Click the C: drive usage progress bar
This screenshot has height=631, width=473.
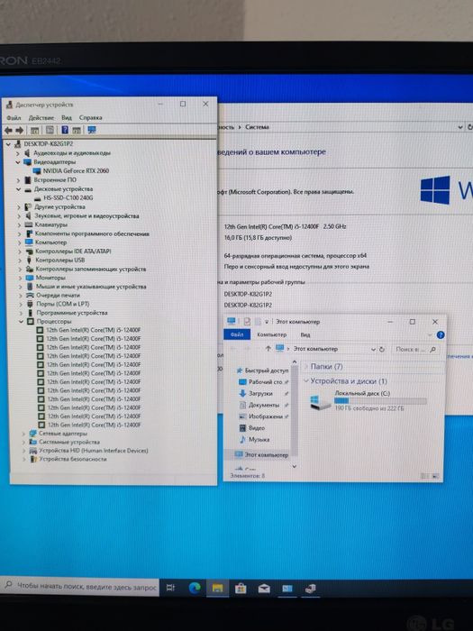tap(380, 401)
